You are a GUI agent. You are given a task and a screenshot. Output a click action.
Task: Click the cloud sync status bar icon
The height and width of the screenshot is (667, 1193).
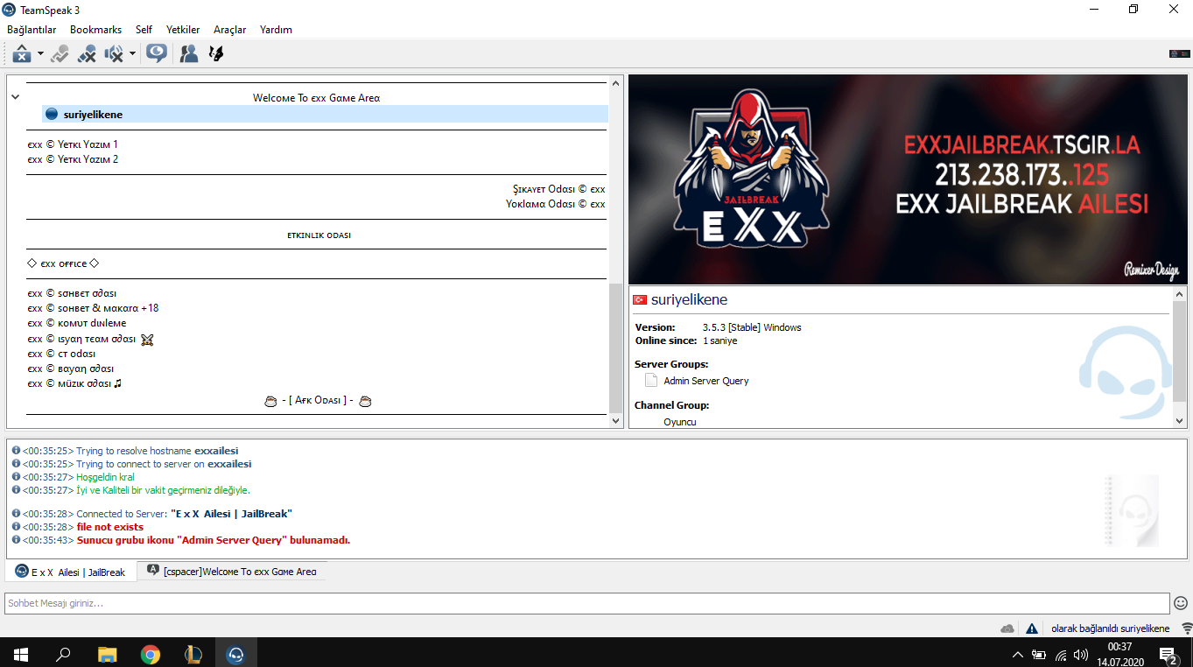1007,628
